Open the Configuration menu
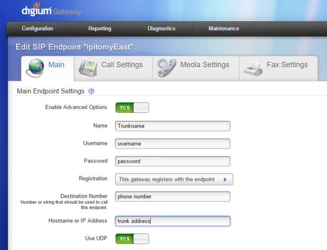Viewport: 327px width, 250px height. coord(38,29)
